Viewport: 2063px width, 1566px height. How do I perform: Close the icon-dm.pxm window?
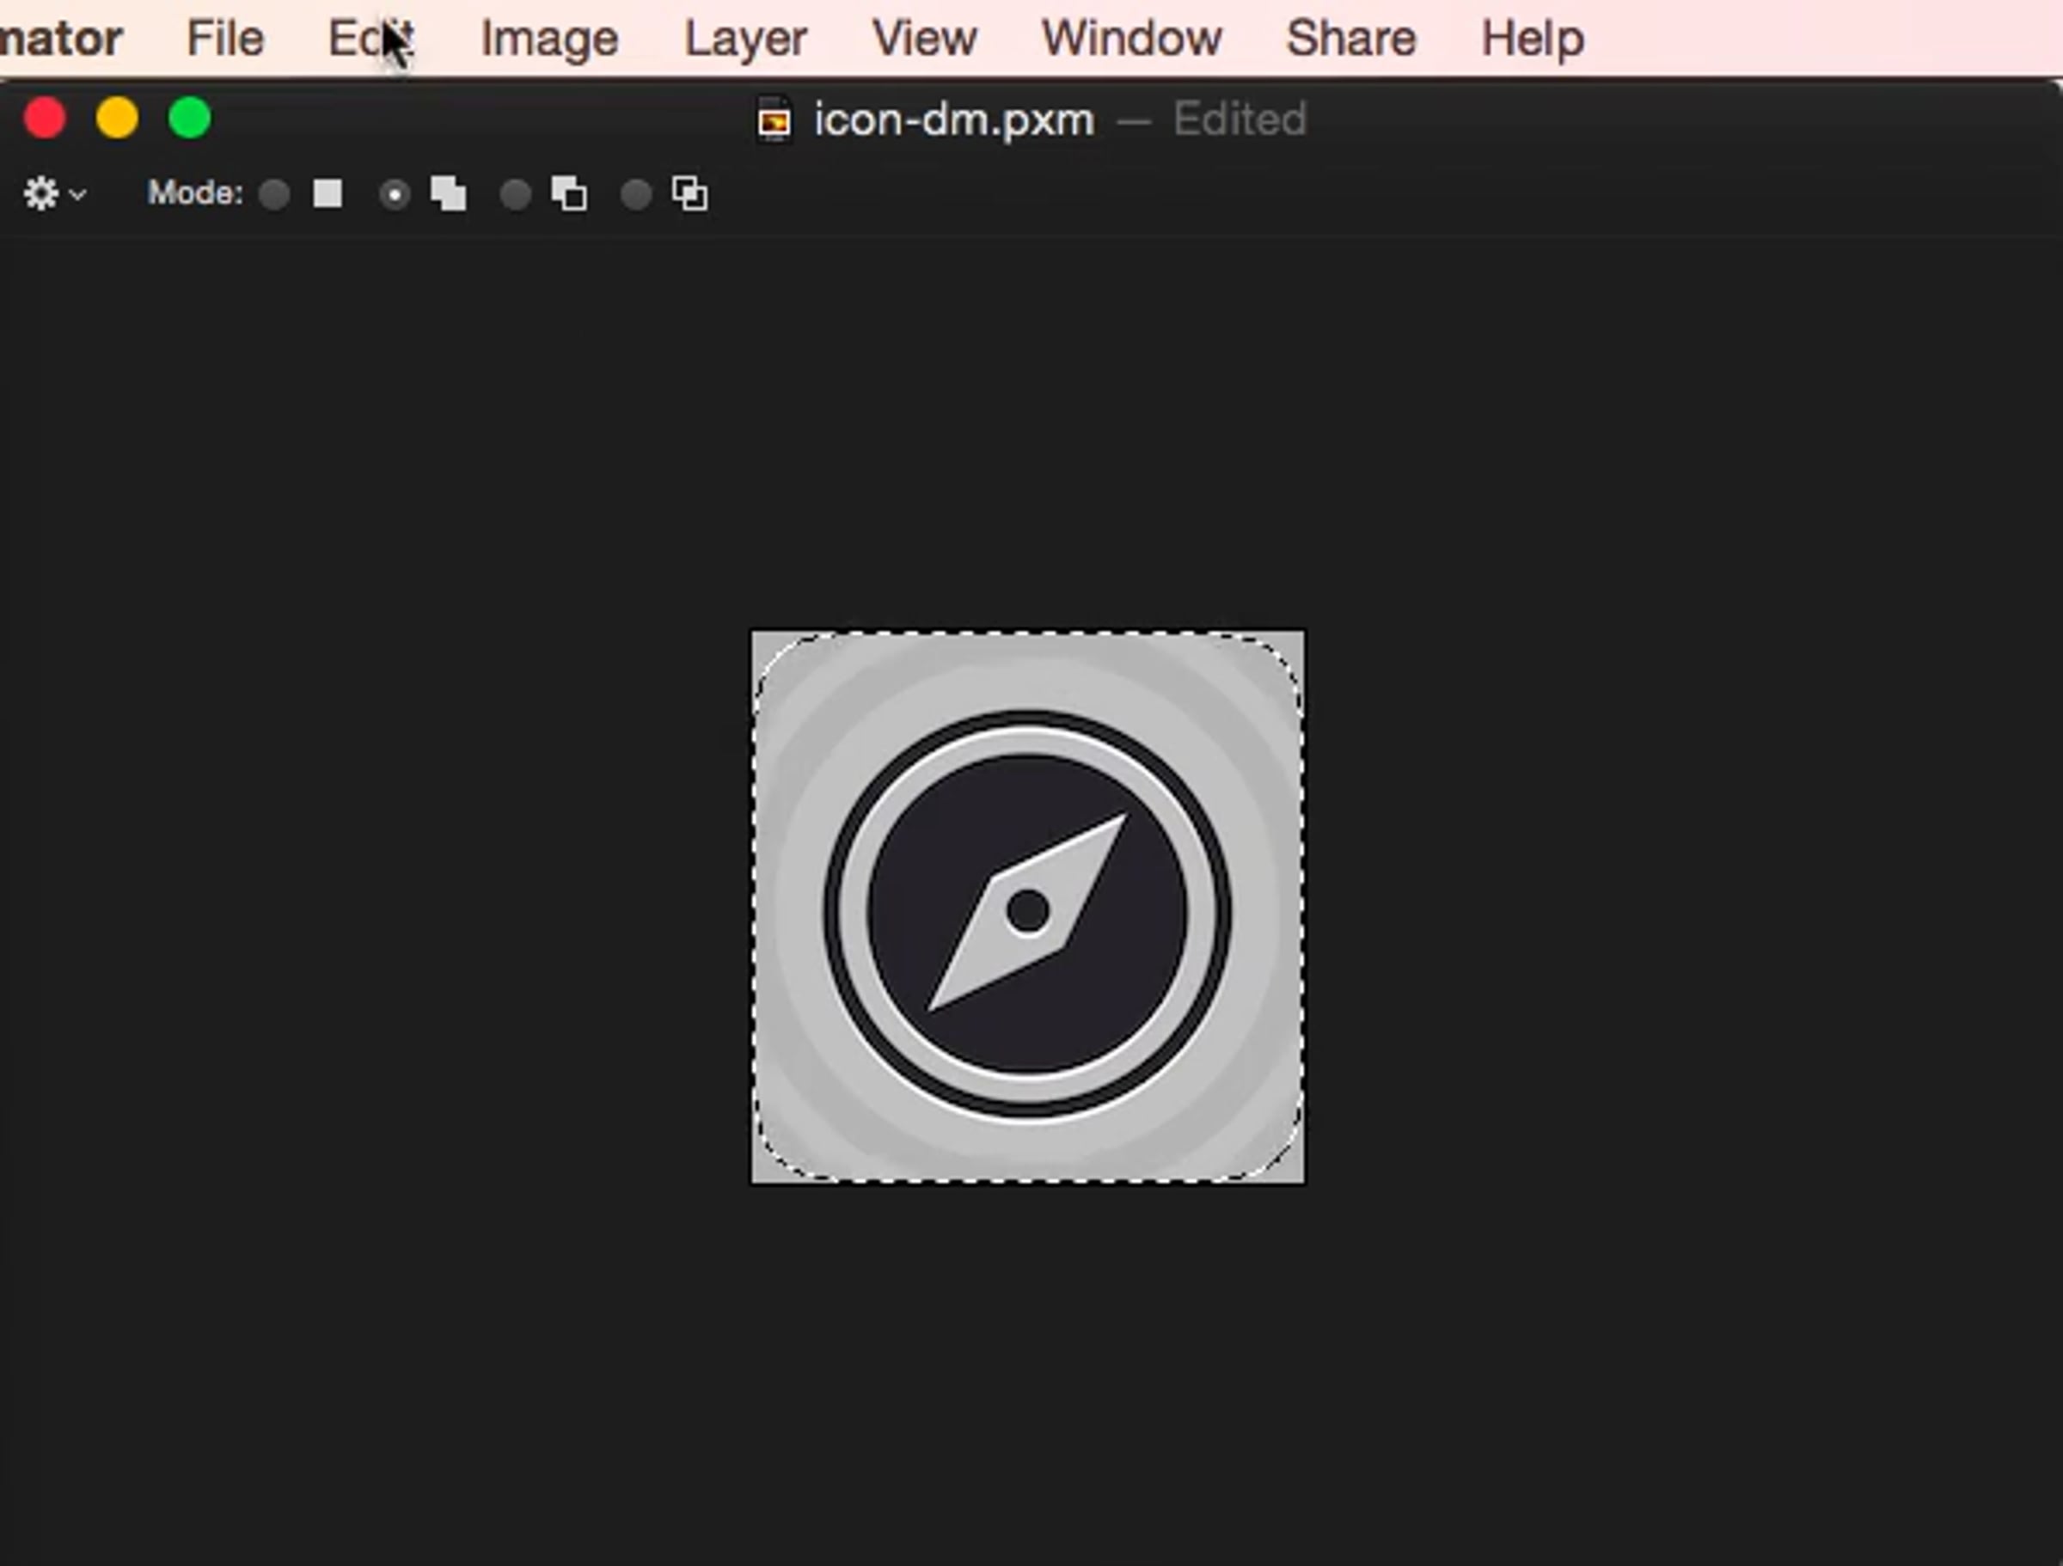pyautogui.click(x=45, y=119)
